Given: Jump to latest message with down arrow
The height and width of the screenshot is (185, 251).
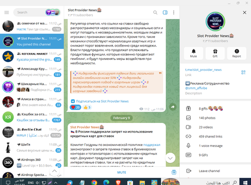Looking at the screenshot, I should coord(170,158).
